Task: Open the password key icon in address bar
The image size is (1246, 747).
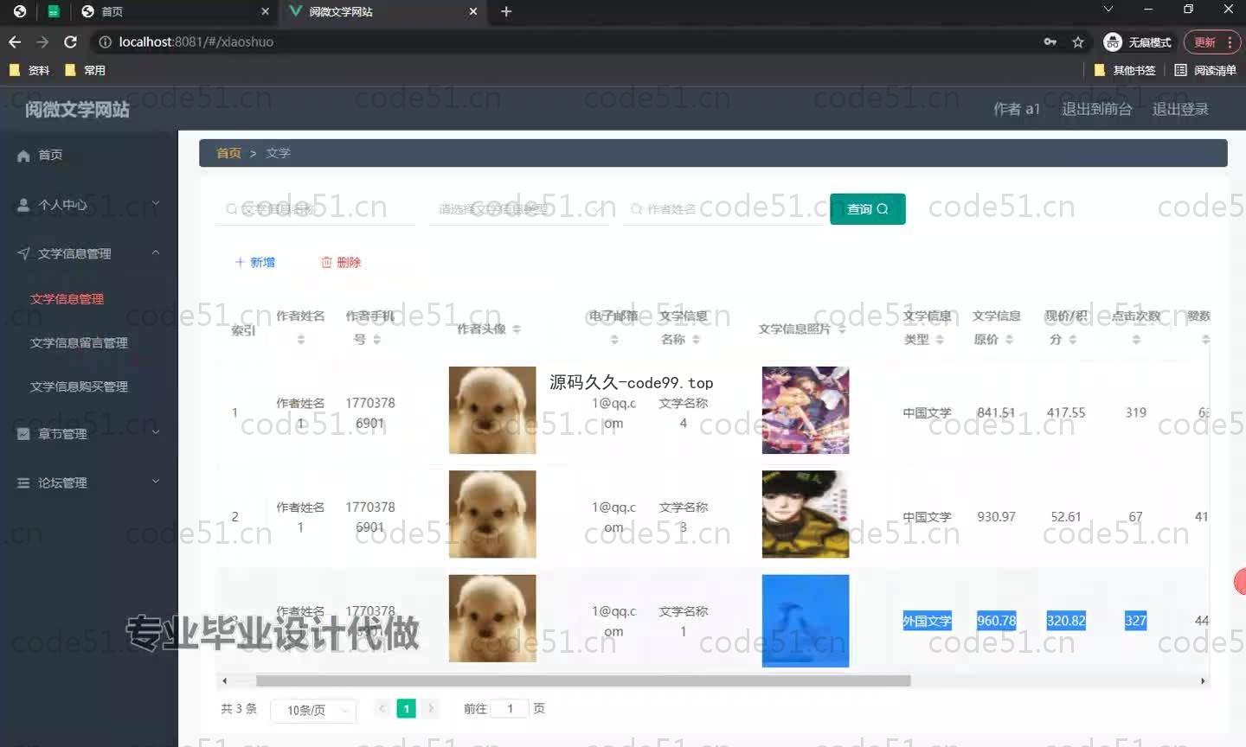Action: [x=1050, y=41]
